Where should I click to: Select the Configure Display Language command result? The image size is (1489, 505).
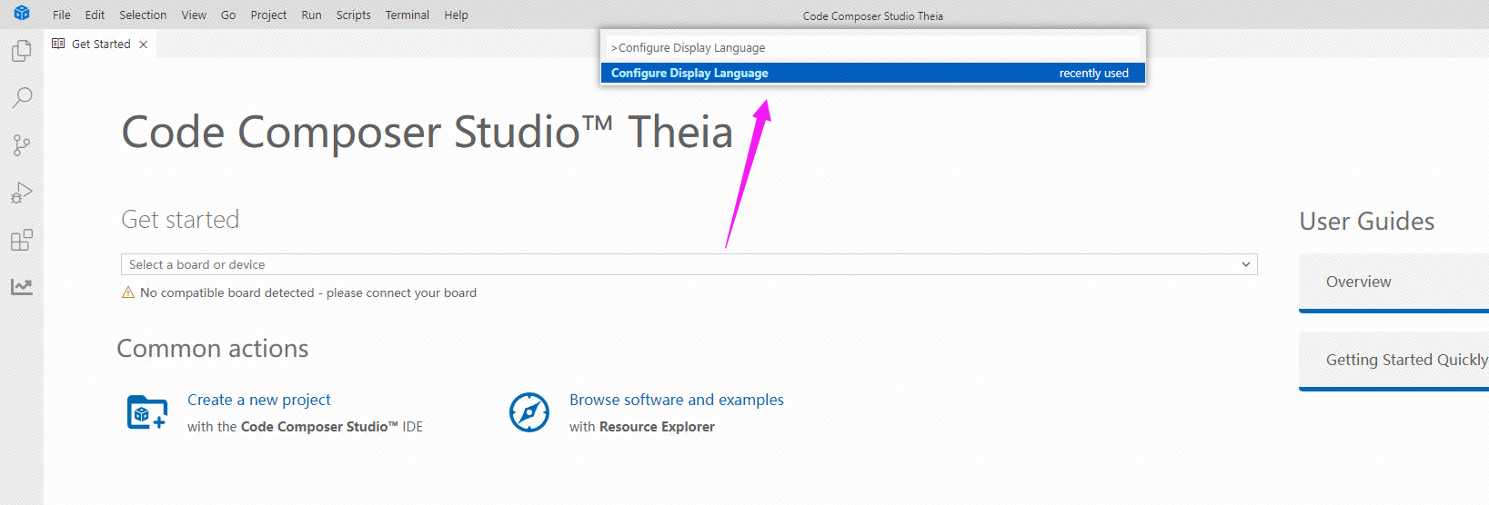click(x=873, y=73)
